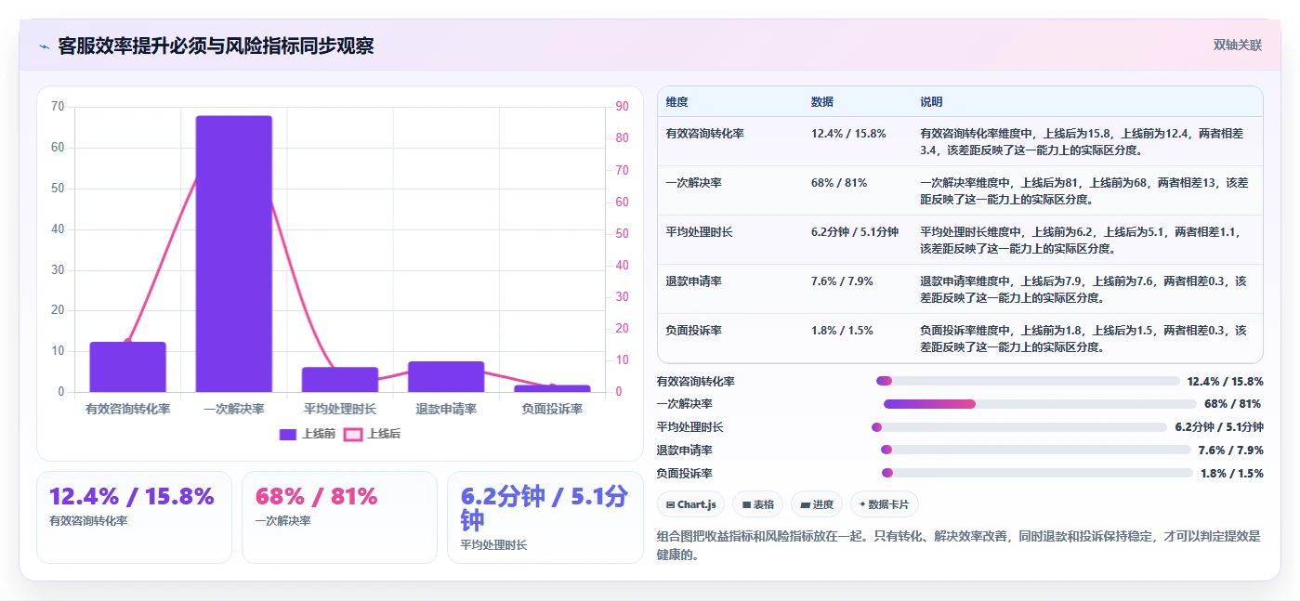Screen dimensions: 1300x601
Task: Click the 负面投诉率 progress bar
Action: [1037, 473]
